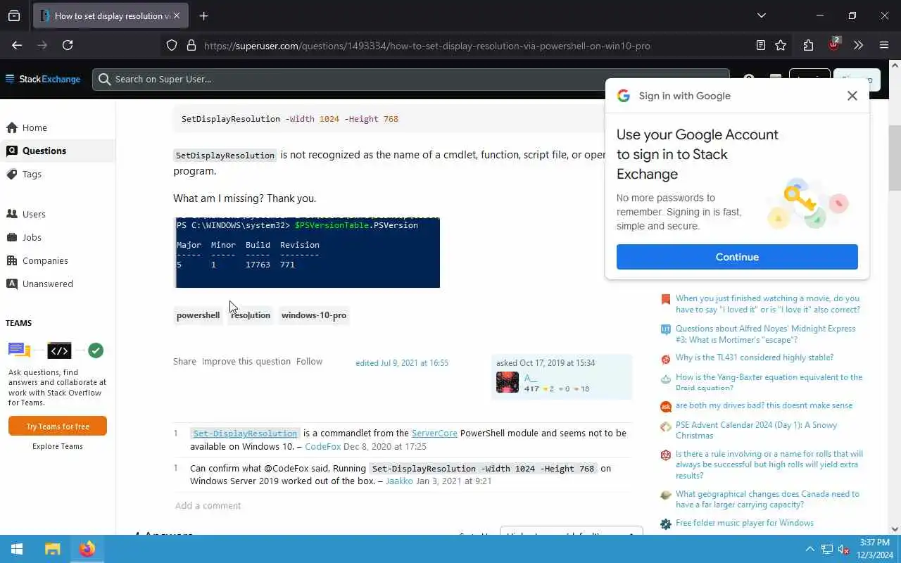Click Improve this question link
This screenshot has height=563, width=901.
point(246,361)
